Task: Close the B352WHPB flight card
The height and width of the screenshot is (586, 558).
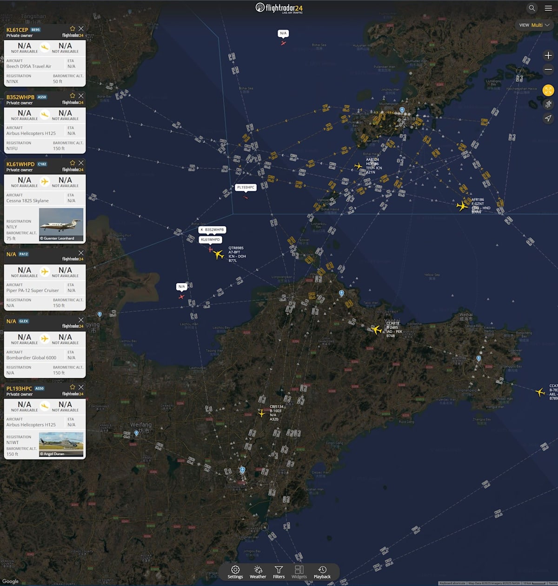Action: pos(81,96)
